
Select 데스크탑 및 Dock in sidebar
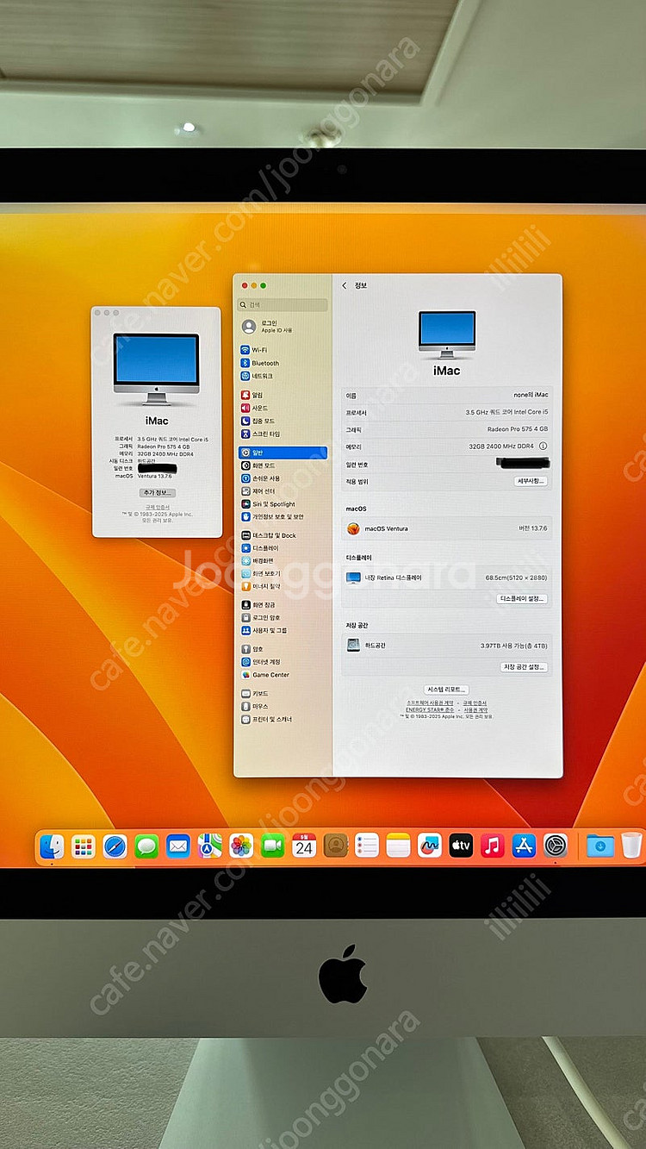coord(283,535)
